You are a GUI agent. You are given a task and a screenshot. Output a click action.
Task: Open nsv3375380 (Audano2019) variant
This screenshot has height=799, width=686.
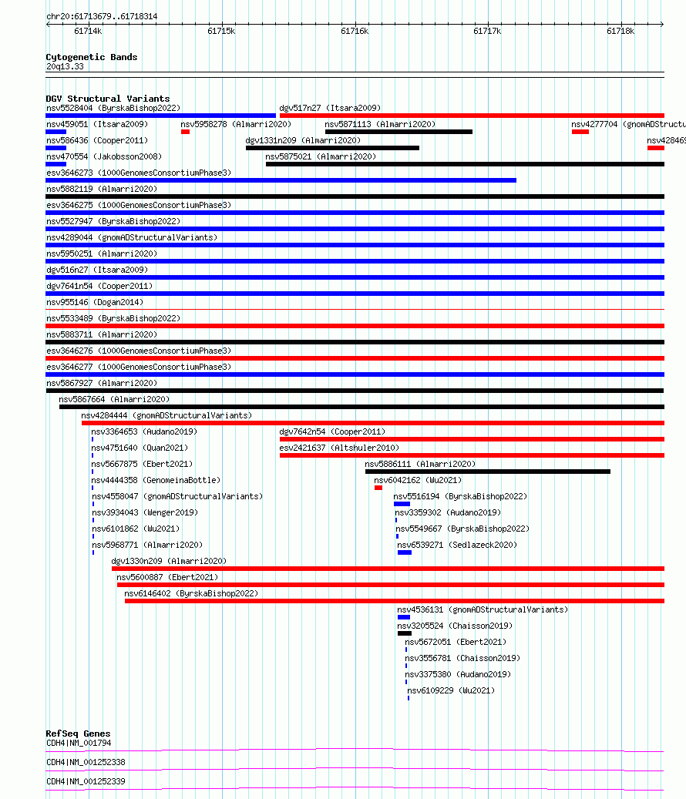458,675
